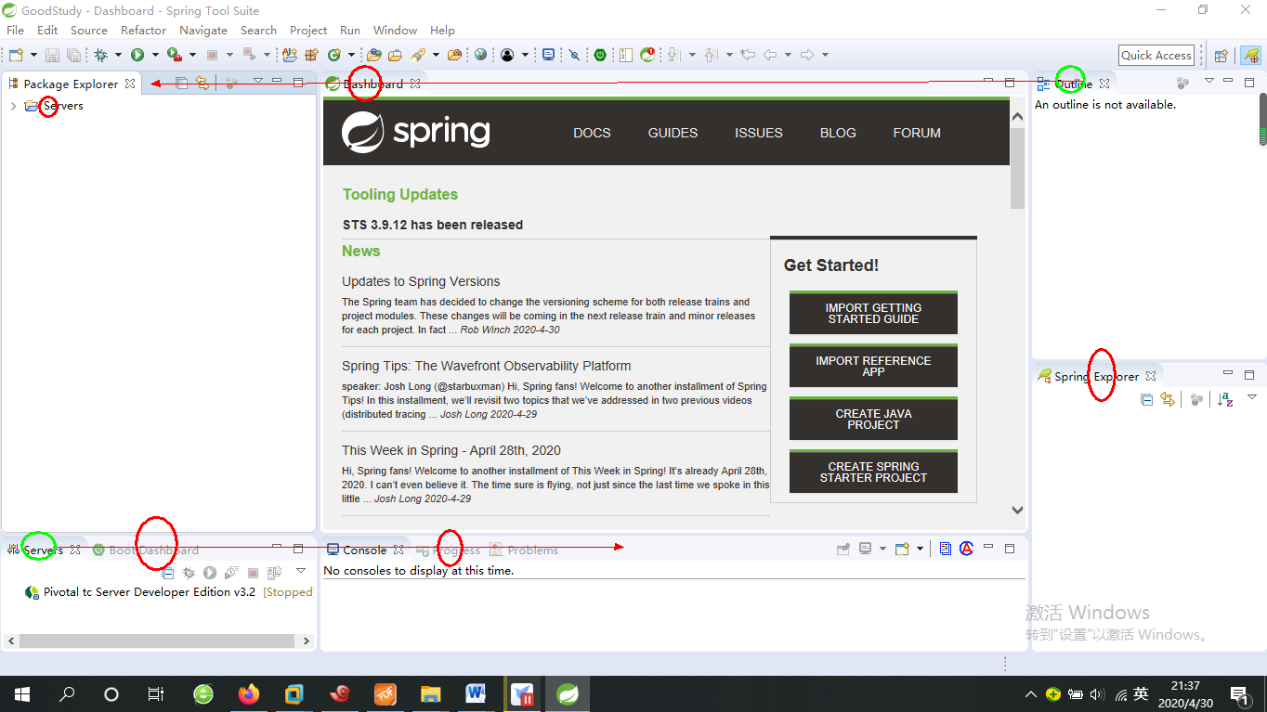Screen dimensions: 1267x712
Task: Toggle Link with Editor in Spring Explorer
Action: [x=1168, y=399]
